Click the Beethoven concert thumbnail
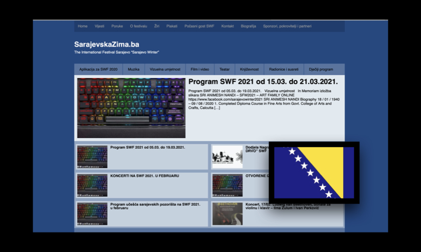 click(227, 213)
